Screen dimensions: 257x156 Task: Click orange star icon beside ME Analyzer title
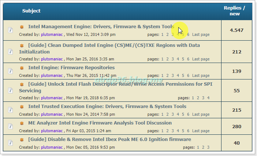(x=22, y=123)
